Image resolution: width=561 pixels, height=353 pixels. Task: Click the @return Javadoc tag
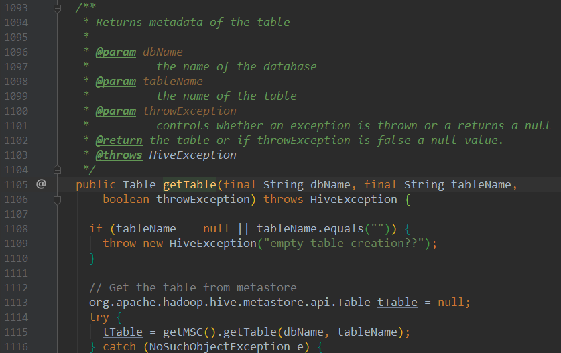(119, 140)
